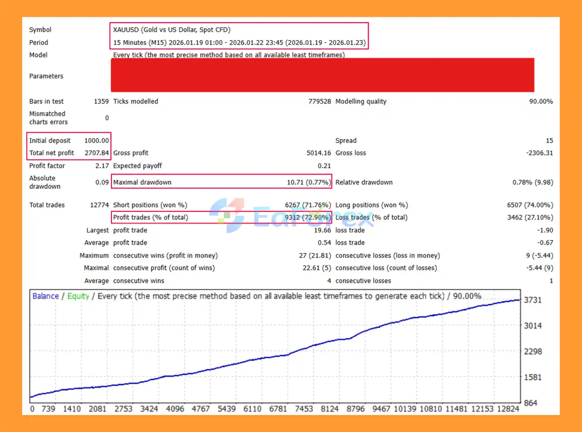This screenshot has width=582, height=432.
Task: Click the green Equity legend label
Action: pos(78,296)
